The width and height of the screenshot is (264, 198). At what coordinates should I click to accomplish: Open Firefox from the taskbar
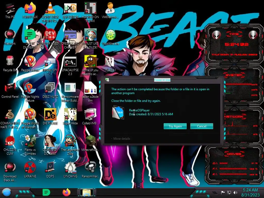tap(67, 192)
